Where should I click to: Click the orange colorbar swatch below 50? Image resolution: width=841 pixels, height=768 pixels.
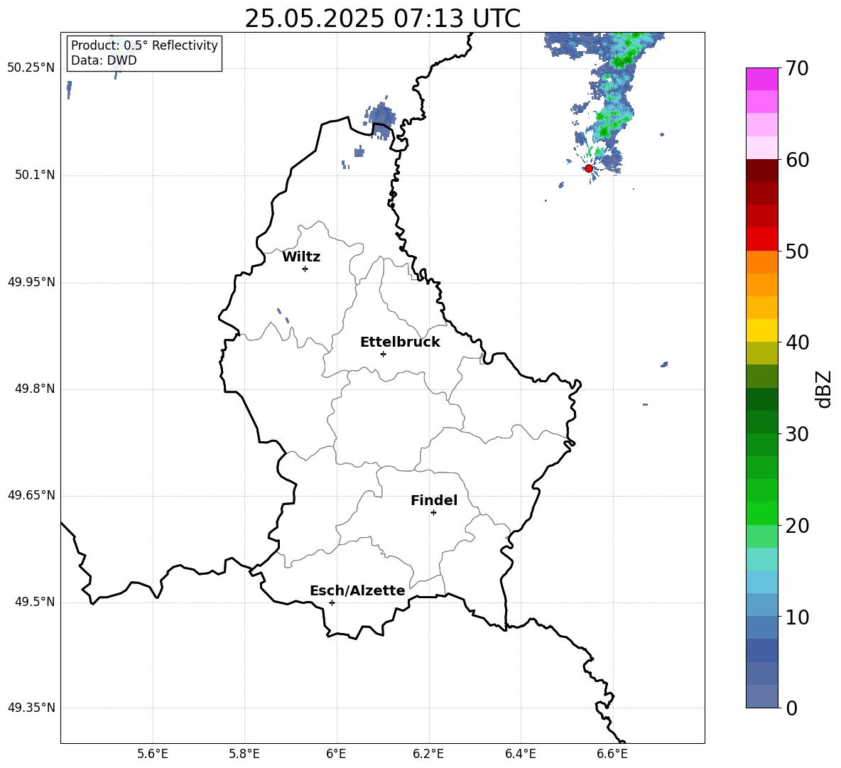pos(762,262)
